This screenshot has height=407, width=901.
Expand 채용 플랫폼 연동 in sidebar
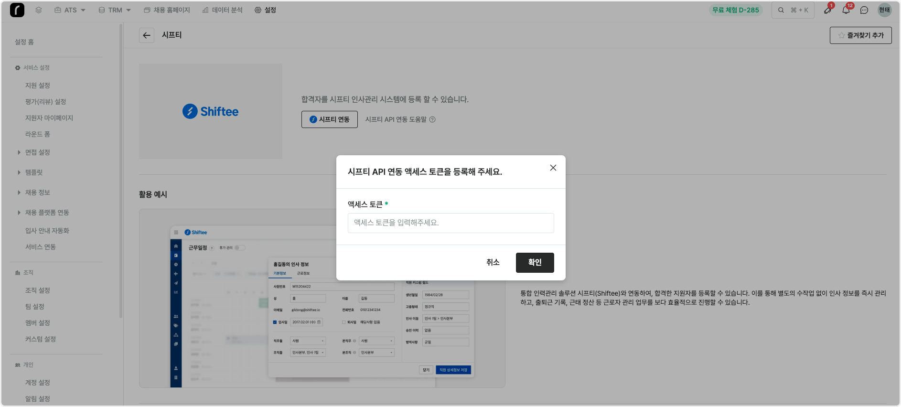19,213
